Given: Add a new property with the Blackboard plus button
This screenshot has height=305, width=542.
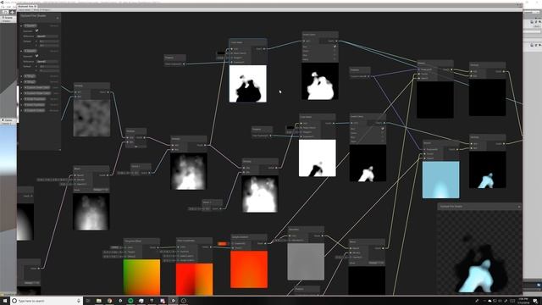Looking at the screenshot, I should click(x=58, y=18).
